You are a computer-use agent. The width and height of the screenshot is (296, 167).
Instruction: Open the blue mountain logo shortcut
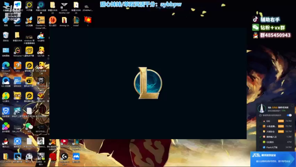[x=76, y=157]
